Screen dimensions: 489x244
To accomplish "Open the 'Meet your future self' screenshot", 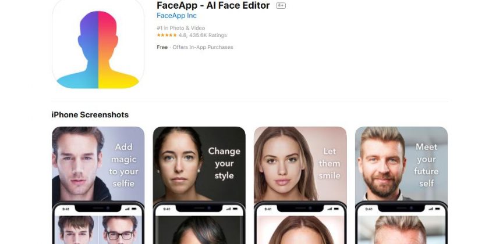I will (401, 185).
